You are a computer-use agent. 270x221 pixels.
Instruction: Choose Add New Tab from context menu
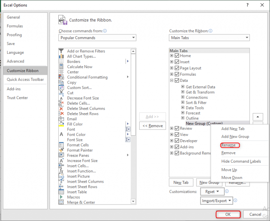233,129
